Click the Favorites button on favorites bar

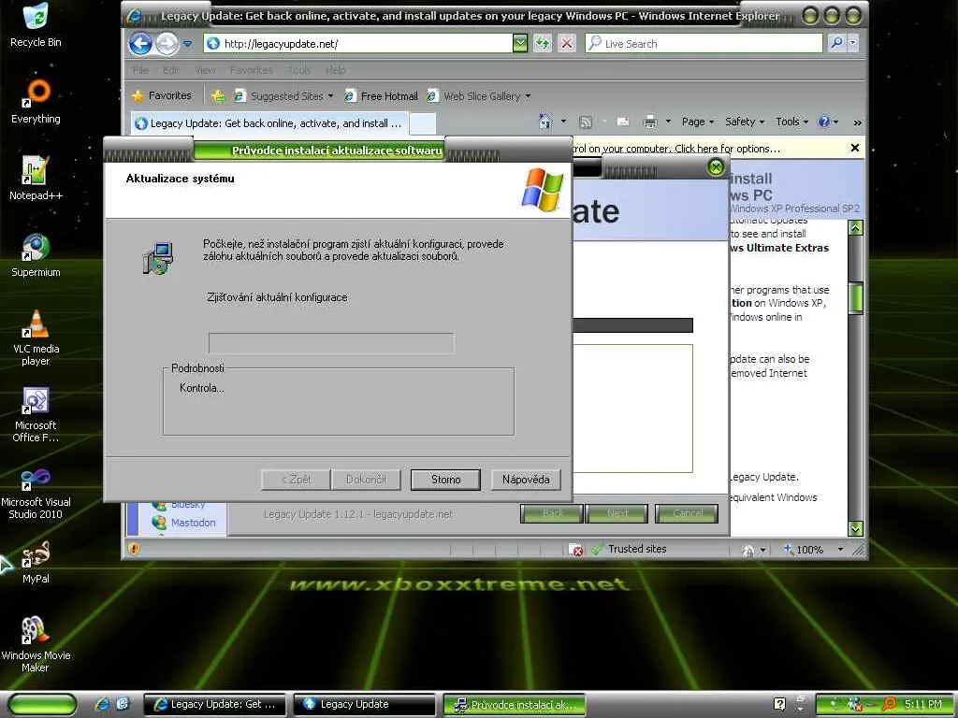click(162, 95)
